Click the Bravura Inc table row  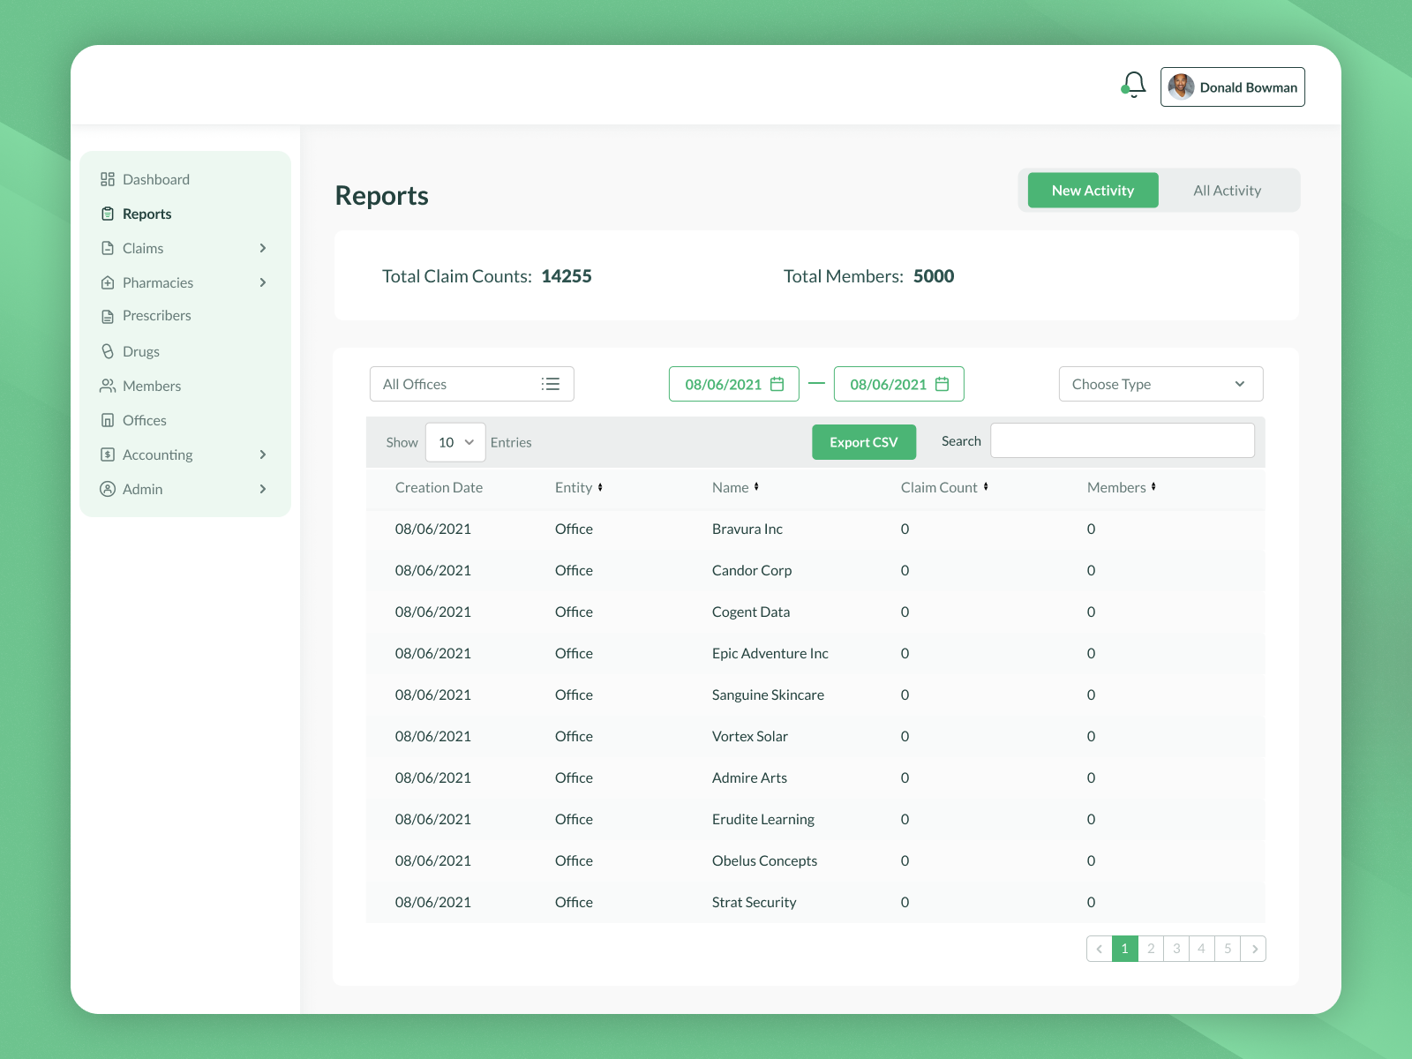[815, 529]
